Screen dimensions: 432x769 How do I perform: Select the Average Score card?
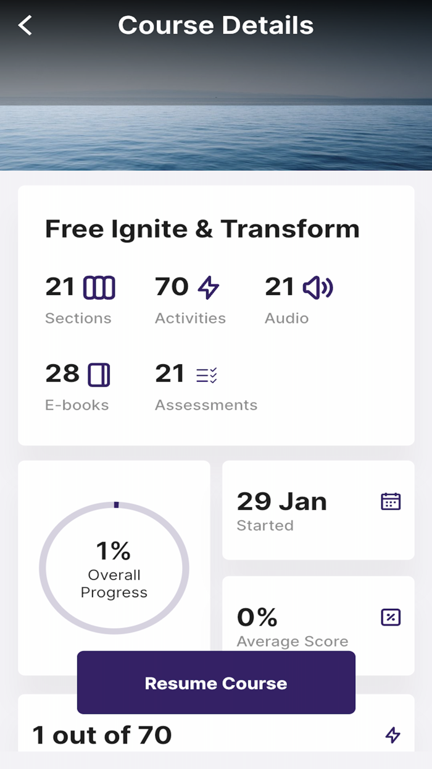point(318,624)
